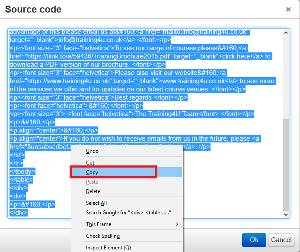Click the 'Best regards' line in source
This screenshot has width=300, height=252.
99,97
